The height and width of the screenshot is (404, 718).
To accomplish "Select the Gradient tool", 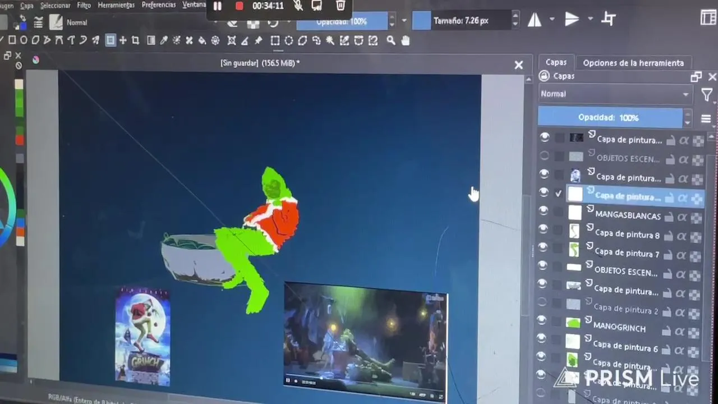I will [x=151, y=40].
